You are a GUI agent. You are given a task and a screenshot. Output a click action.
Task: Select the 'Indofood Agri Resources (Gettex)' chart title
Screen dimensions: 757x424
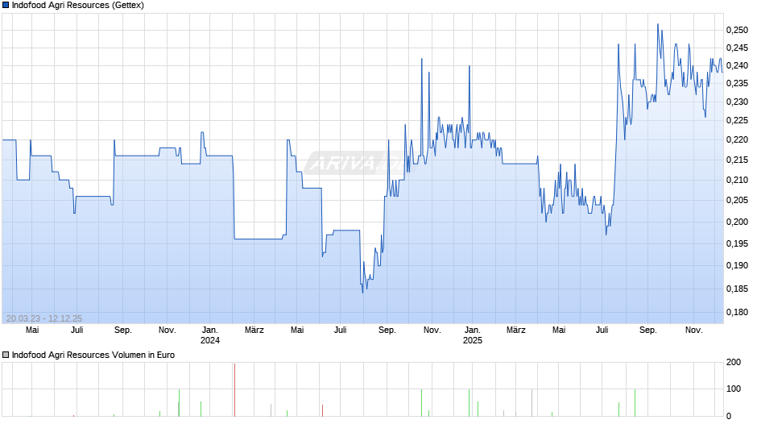(x=78, y=6)
